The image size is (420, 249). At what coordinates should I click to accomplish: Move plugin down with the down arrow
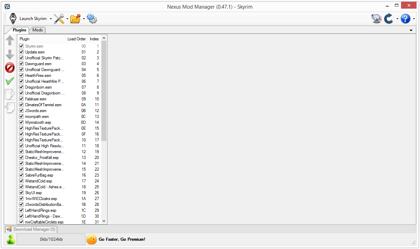(x=10, y=54)
